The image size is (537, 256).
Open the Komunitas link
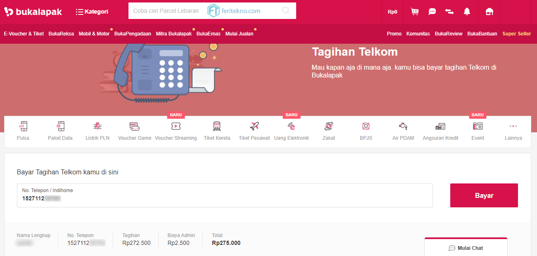point(418,34)
